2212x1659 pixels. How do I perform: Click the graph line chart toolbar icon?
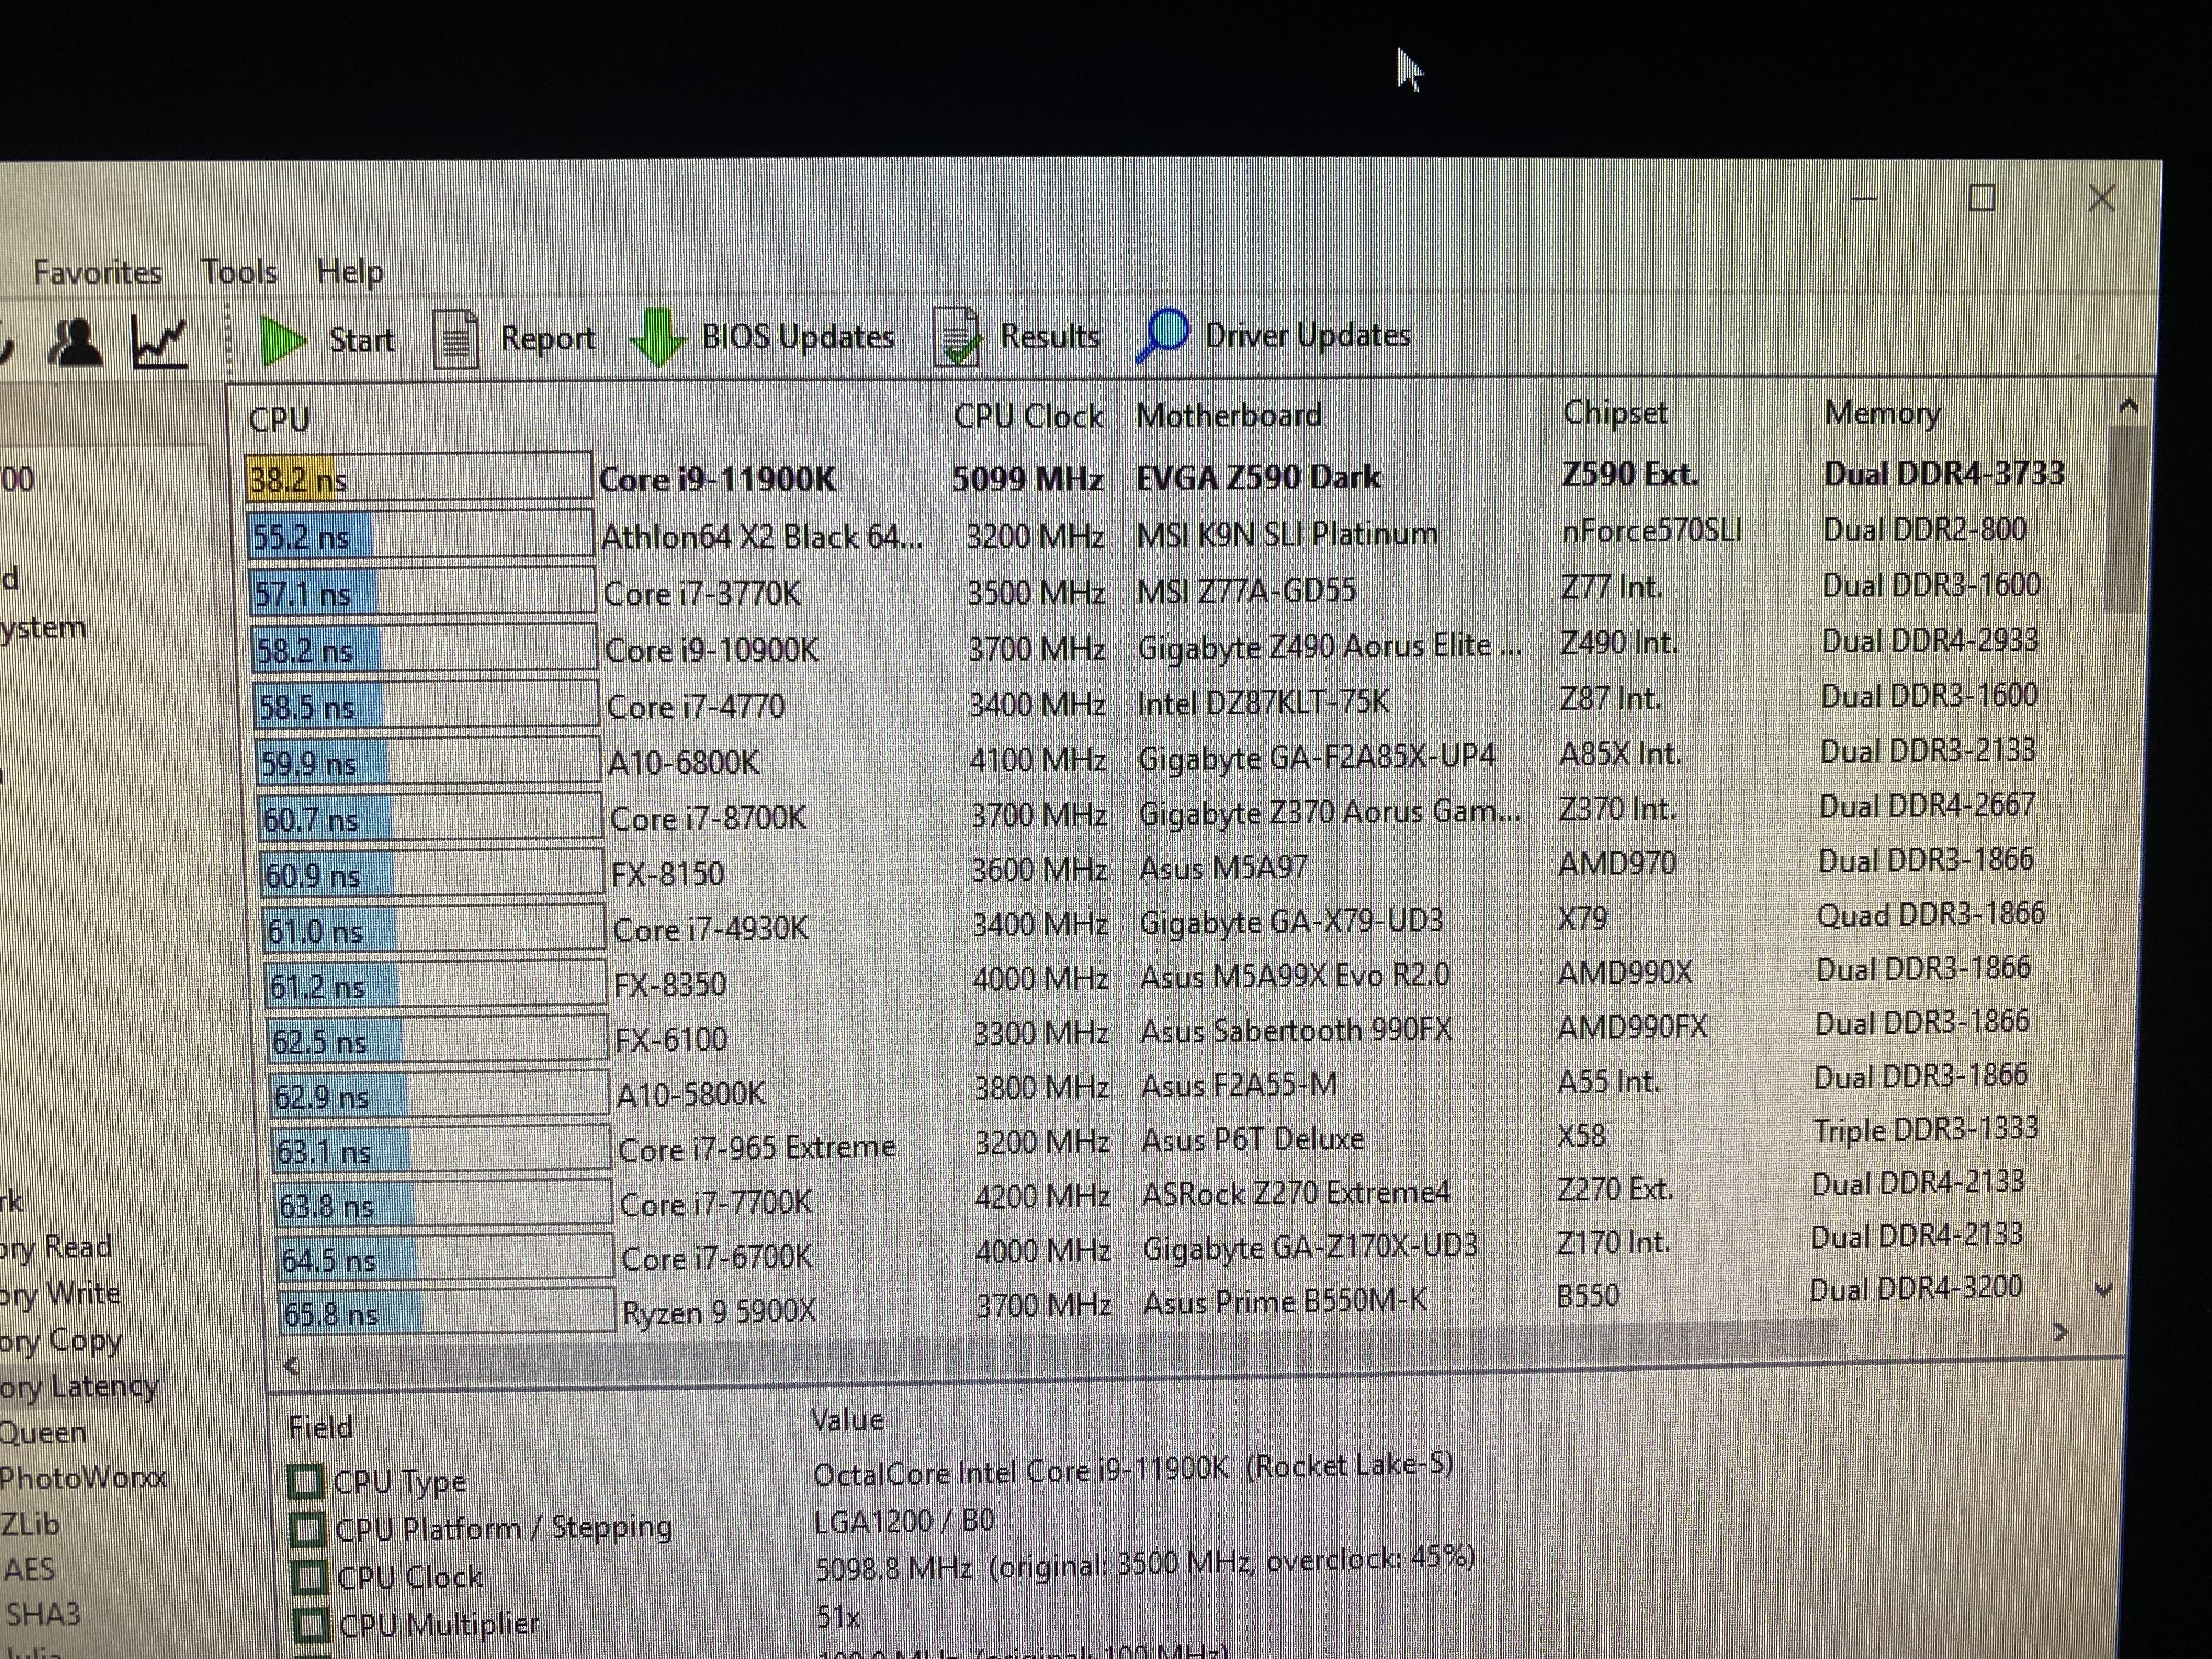point(160,343)
